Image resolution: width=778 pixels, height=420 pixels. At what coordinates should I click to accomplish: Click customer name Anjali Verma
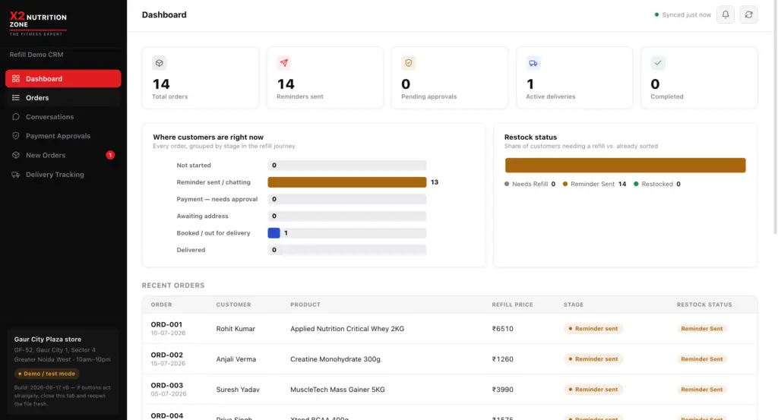tap(236, 359)
